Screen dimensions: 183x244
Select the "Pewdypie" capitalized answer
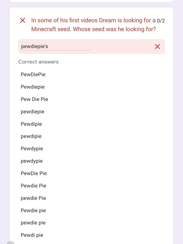pos(32,148)
